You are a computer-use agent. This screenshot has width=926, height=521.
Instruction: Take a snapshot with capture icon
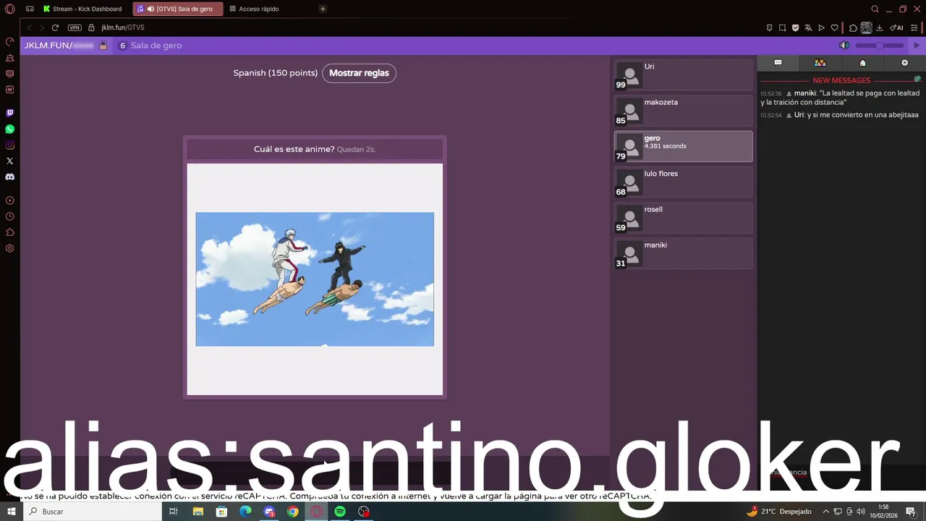pos(782,27)
